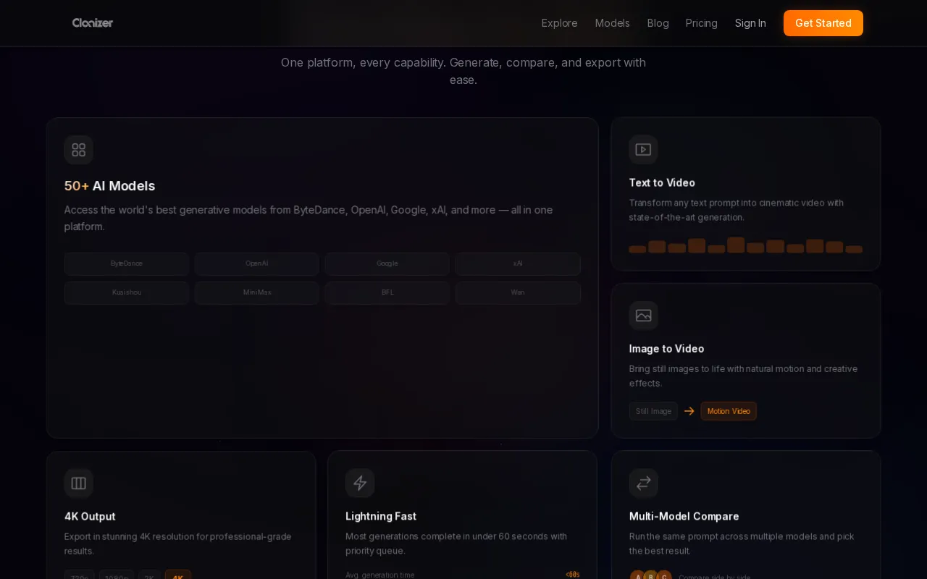The image size is (927, 579).
Task: Select the MiniMax model chip
Action: tap(257, 292)
